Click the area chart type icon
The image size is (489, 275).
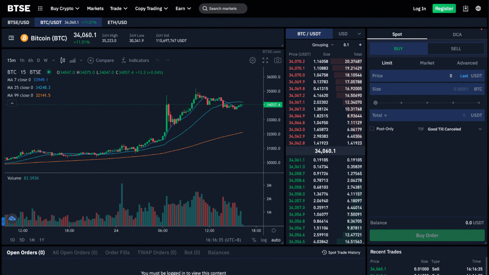[x=73, y=60]
